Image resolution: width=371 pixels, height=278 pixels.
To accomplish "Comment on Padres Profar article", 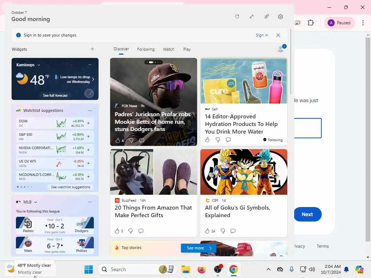I will [x=142, y=140].
